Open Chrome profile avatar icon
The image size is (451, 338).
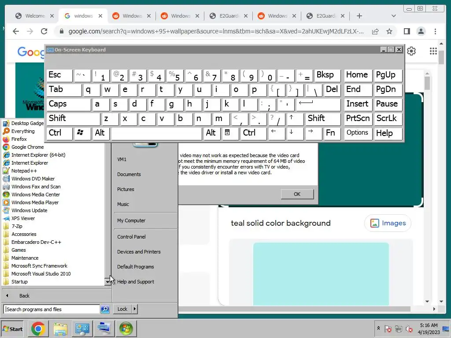421,31
